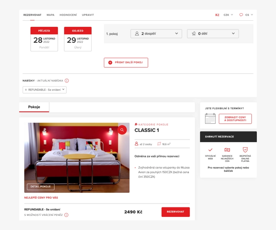Click the info icon beside Aktuální nabídka

[67, 81]
